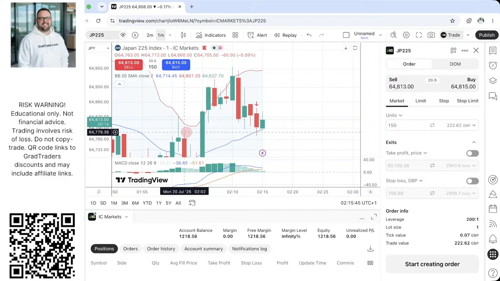Open the layout setup square icon
This screenshot has height=281, width=500.
point(346,35)
